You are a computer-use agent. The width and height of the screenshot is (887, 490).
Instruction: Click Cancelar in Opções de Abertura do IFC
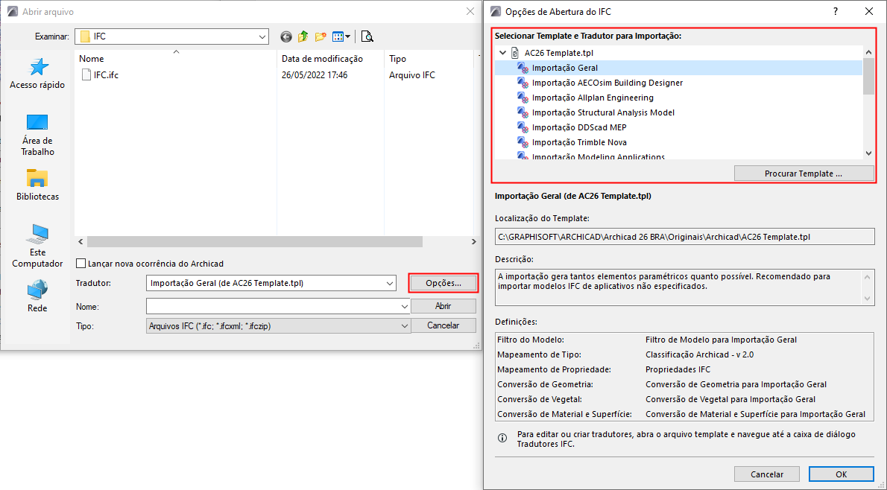(766, 474)
